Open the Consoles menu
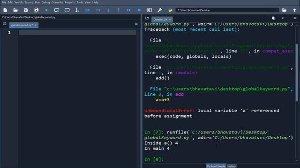This screenshot has height=168, width=300. [57, 2]
